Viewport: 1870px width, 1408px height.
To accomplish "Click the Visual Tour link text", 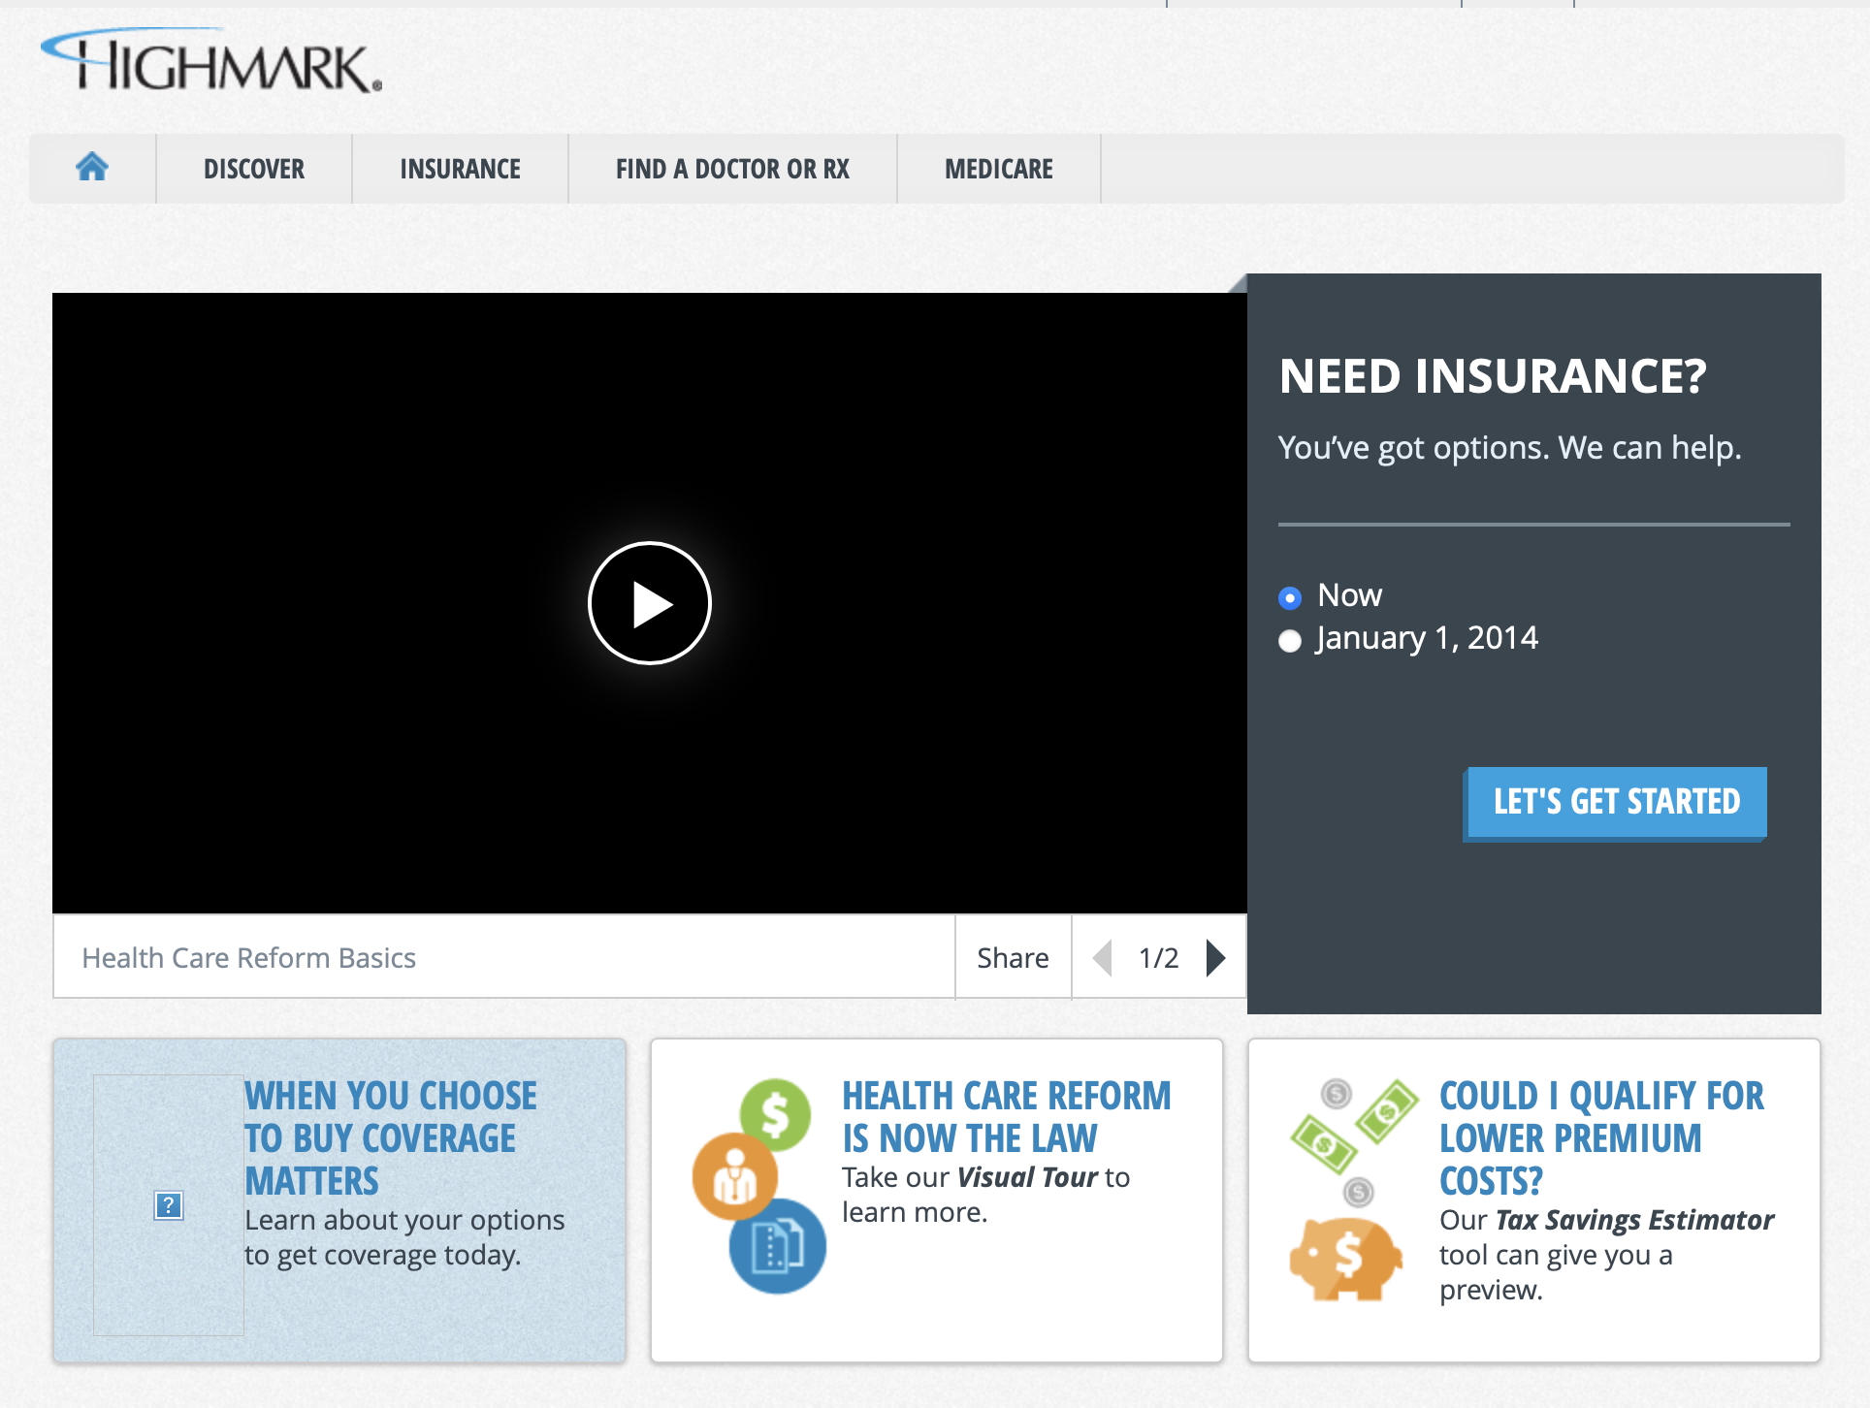I will (1027, 1177).
